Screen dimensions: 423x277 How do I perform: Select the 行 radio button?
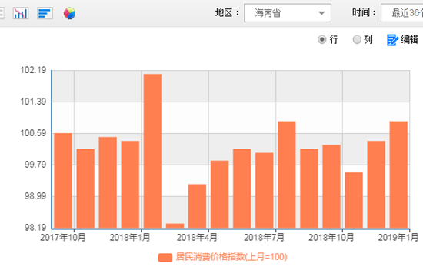[x=321, y=40]
